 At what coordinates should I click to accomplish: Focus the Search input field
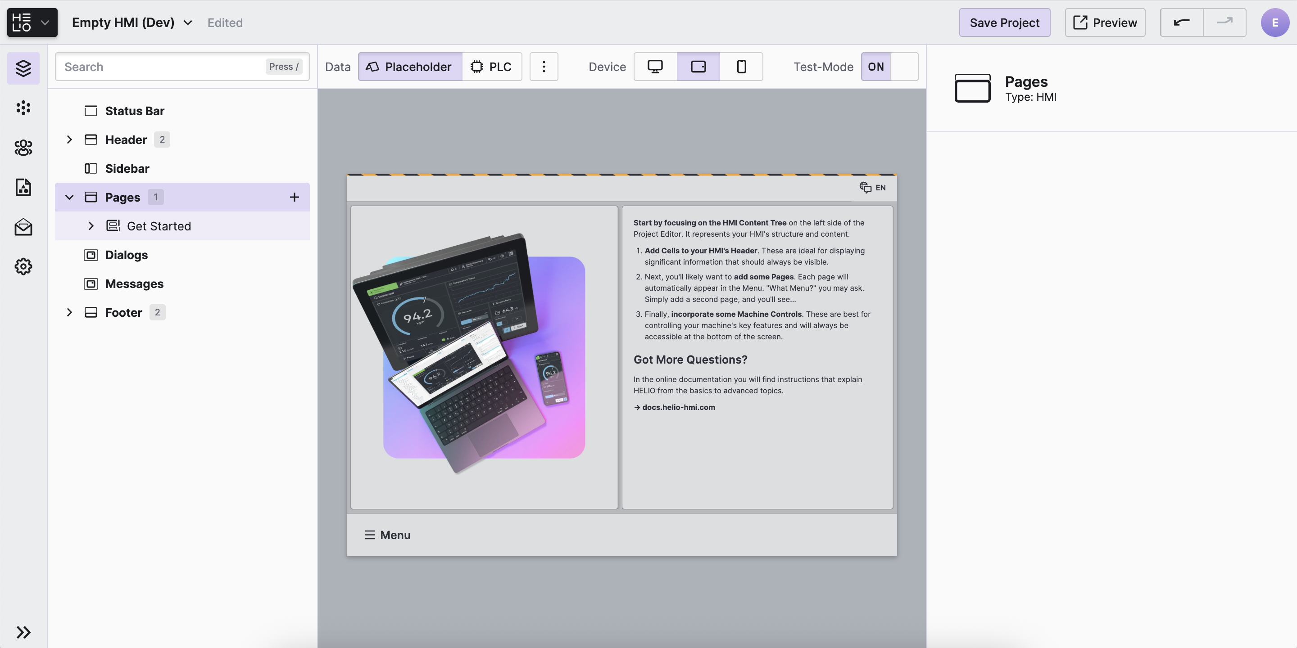[161, 67]
